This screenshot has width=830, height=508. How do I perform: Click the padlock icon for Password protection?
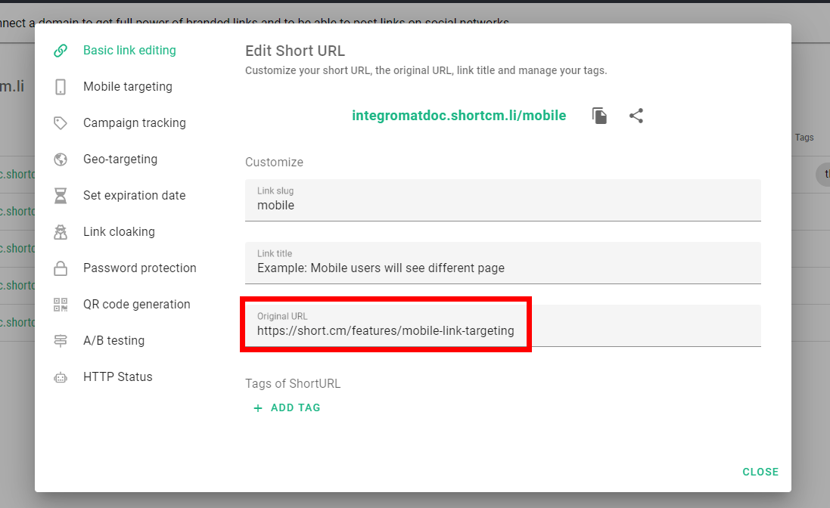[61, 268]
